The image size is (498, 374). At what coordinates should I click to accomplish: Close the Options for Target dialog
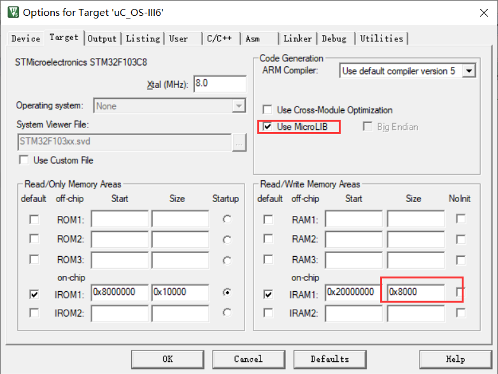click(484, 13)
